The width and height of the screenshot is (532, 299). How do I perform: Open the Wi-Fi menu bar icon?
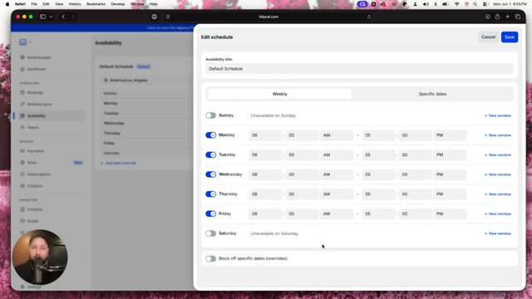tap(456, 4)
